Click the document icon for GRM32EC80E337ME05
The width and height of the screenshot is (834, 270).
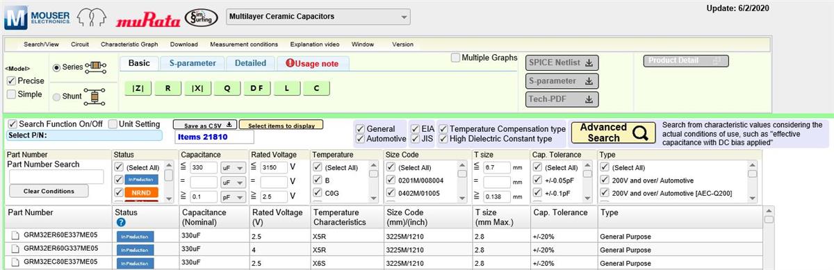[15, 262]
